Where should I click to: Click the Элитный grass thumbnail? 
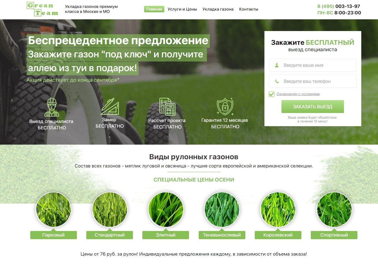click(x=166, y=210)
